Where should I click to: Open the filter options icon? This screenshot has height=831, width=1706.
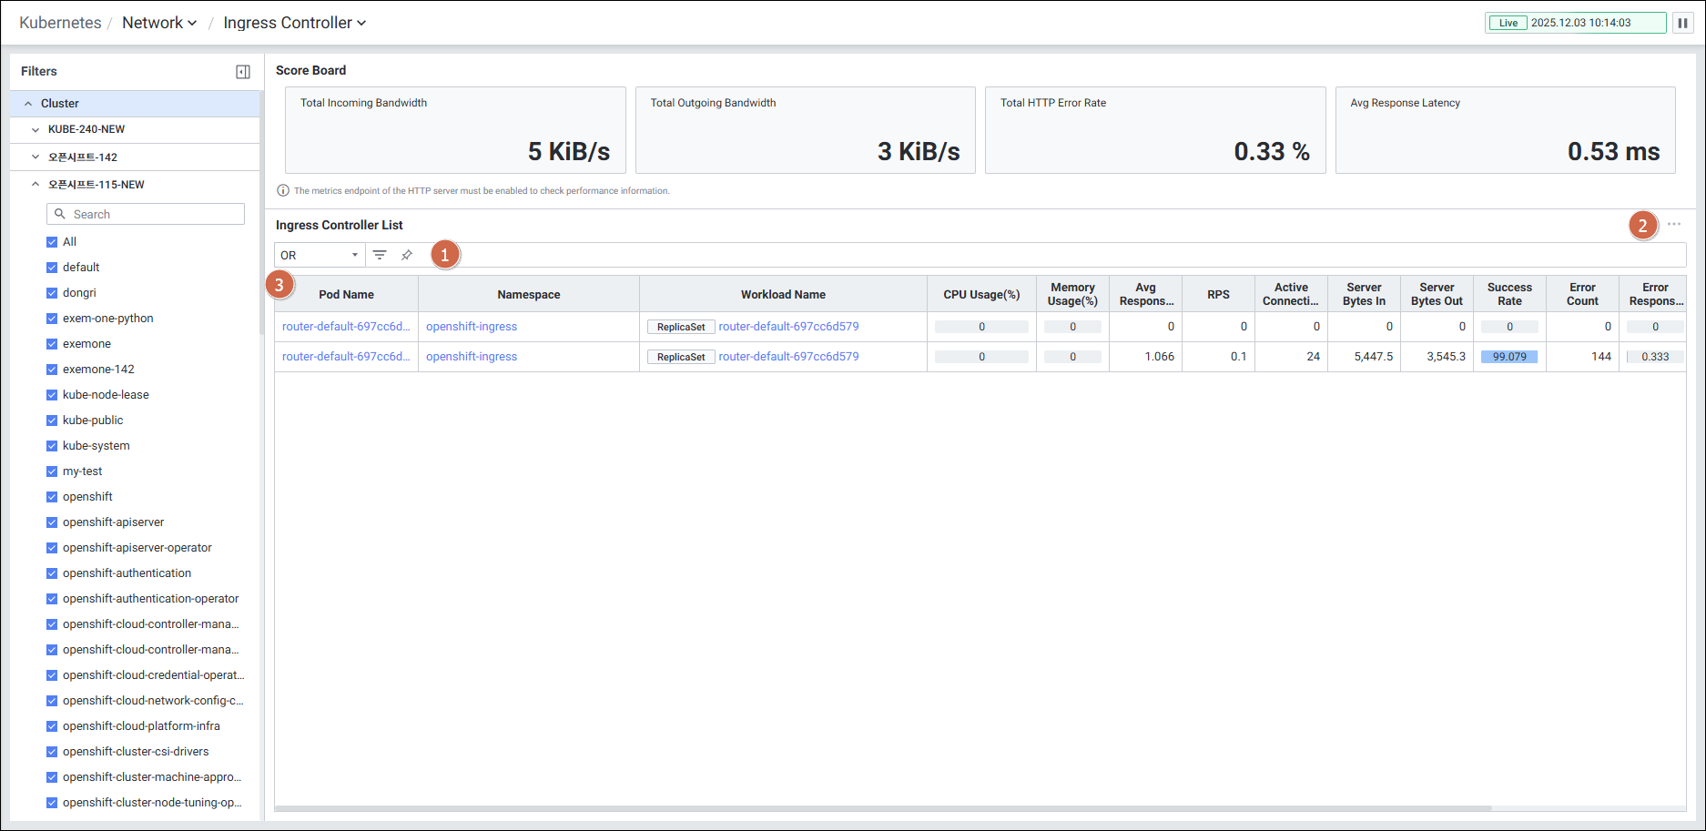pos(380,255)
